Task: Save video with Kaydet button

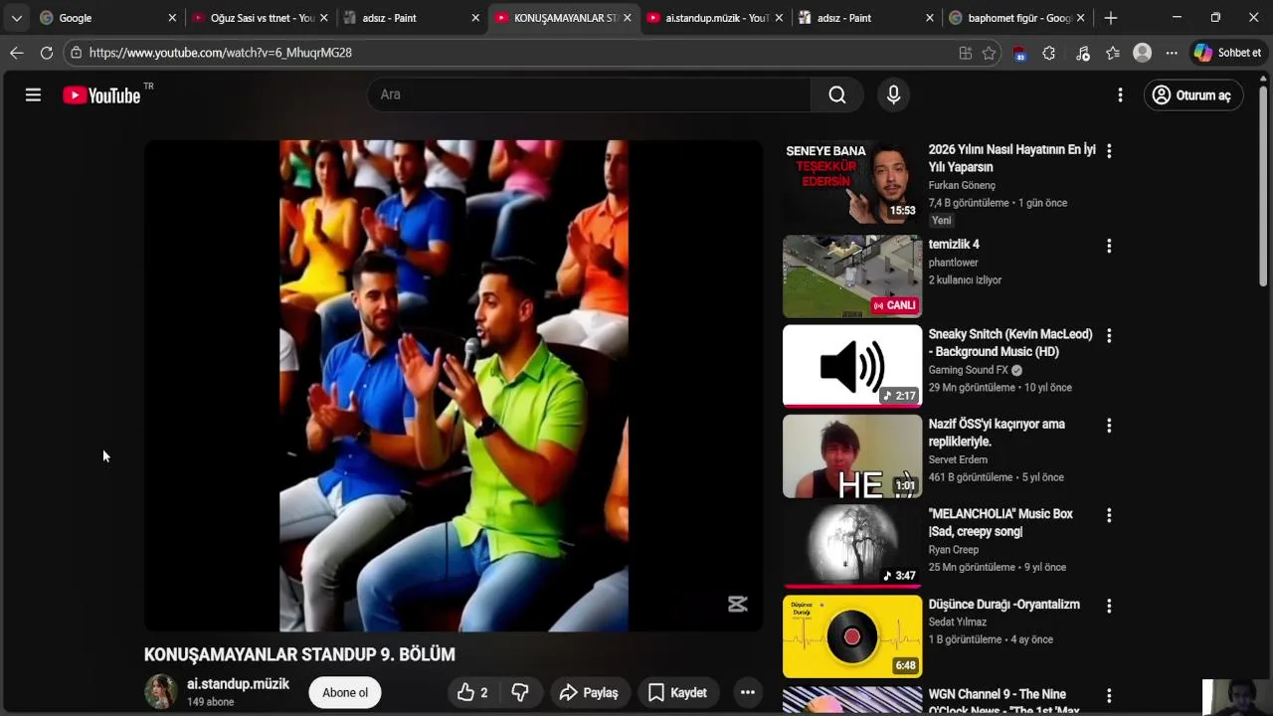Action: point(678,693)
